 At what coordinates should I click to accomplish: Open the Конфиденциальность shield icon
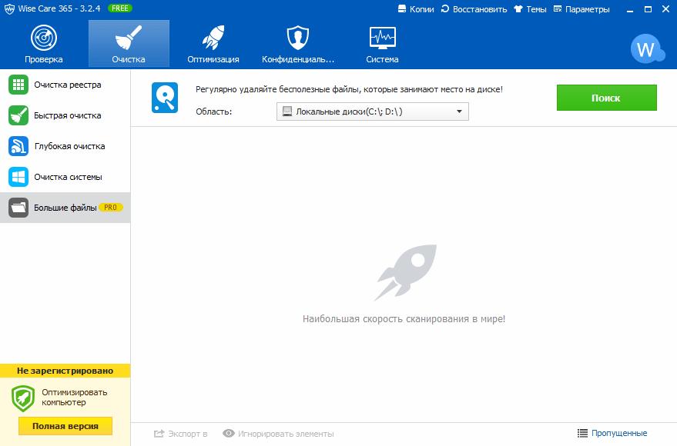pos(298,38)
